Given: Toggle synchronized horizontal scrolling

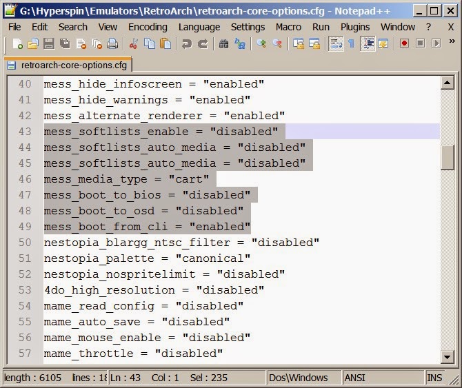Looking at the screenshot, I should (x=314, y=44).
